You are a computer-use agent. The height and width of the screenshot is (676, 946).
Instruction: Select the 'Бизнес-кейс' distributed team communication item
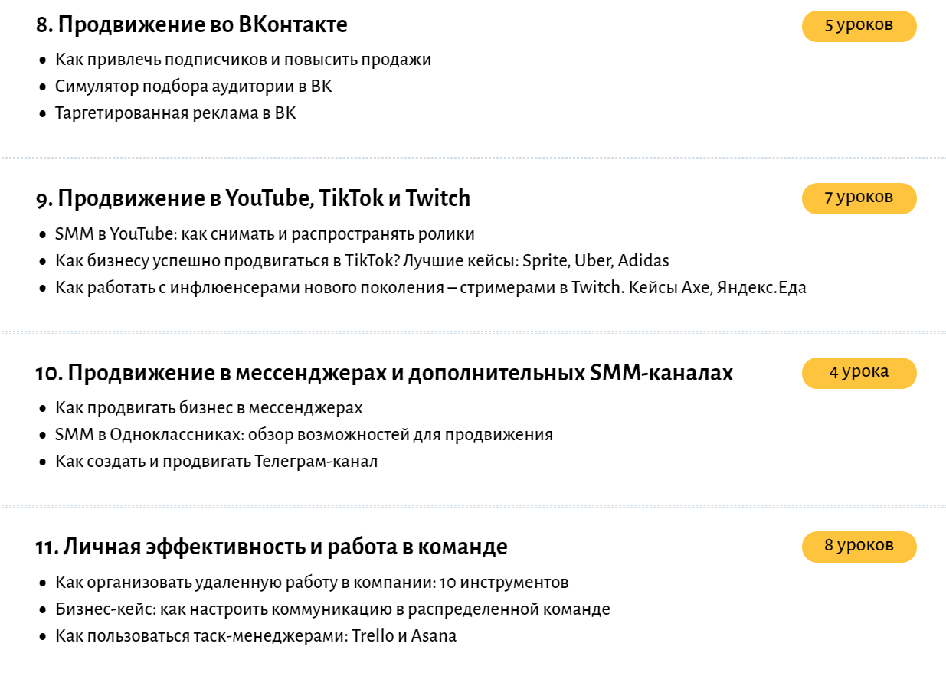(x=332, y=609)
